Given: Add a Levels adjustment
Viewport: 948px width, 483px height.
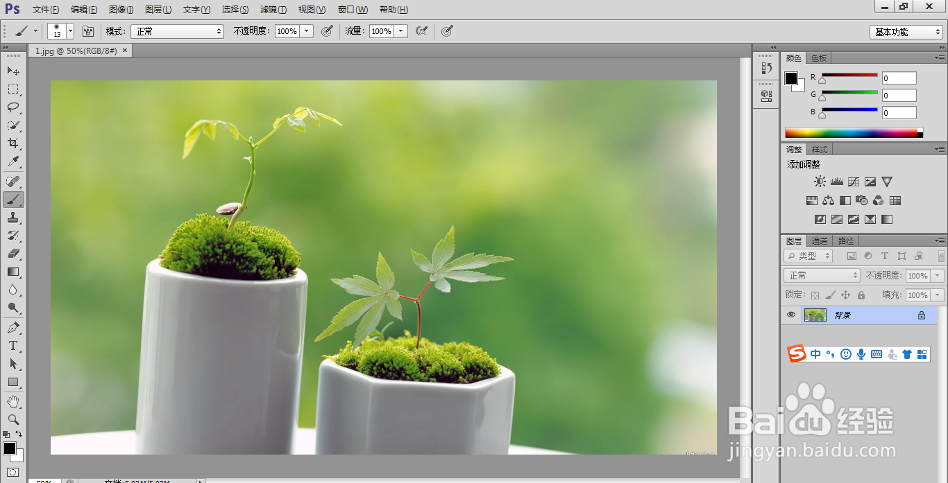Looking at the screenshot, I should (837, 182).
